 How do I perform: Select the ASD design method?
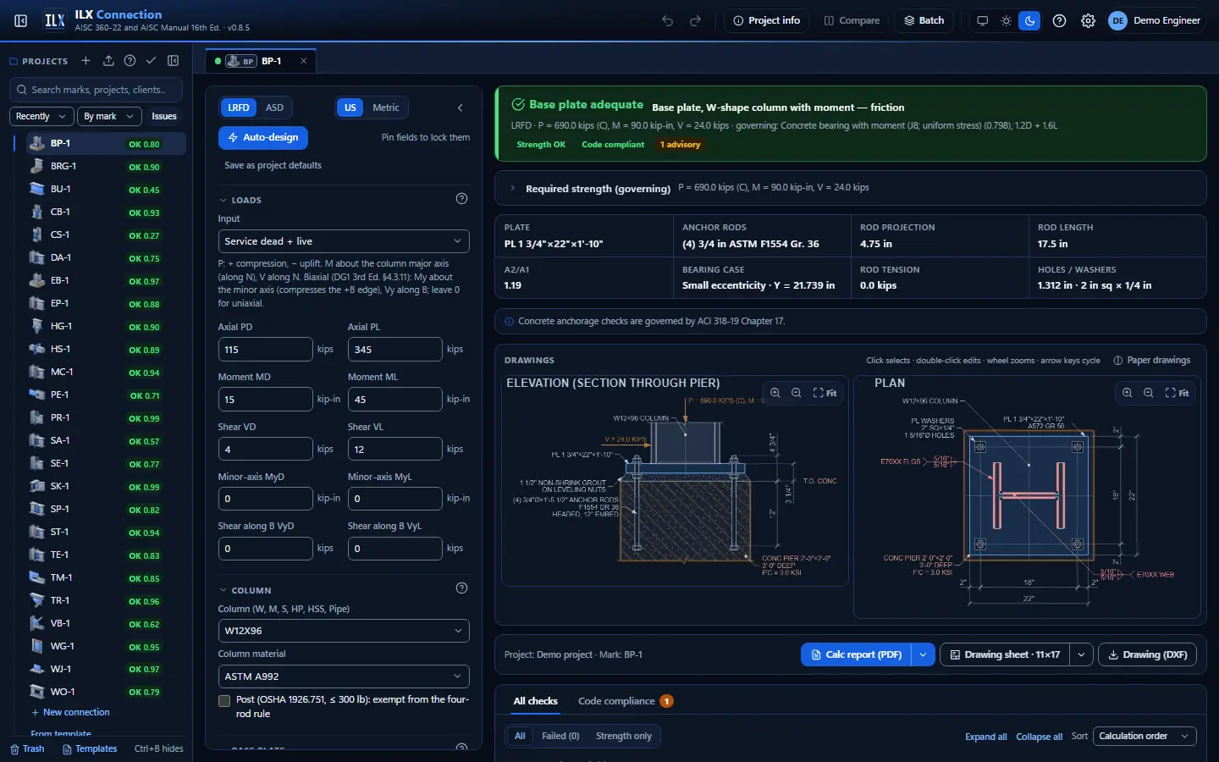274,108
